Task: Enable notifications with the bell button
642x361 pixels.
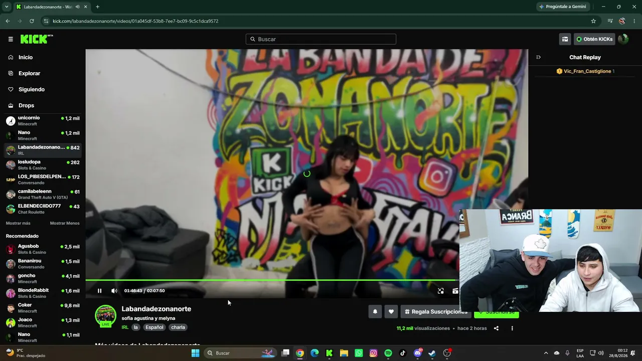Action: point(375,312)
